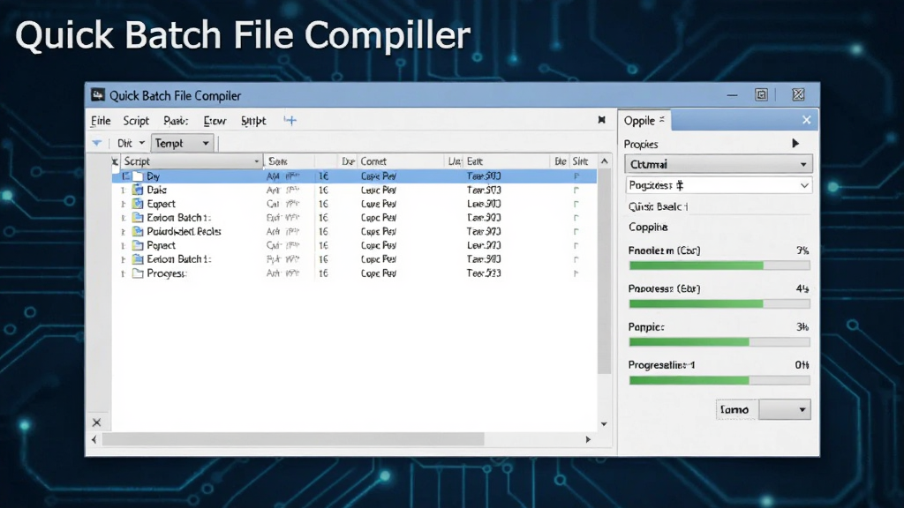904x508 pixels.
Task: Open the Eirle menu
Action: (x=101, y=120)
